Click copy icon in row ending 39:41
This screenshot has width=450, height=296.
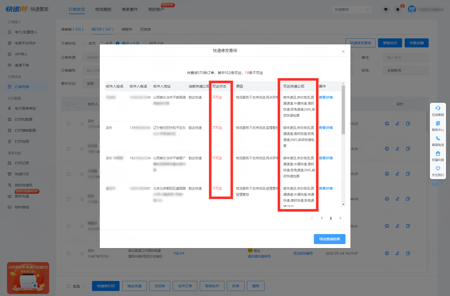408,226
